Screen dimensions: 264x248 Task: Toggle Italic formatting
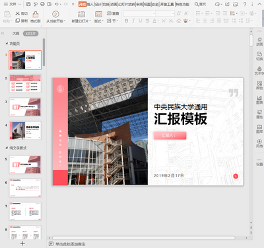tap(133, 21)
